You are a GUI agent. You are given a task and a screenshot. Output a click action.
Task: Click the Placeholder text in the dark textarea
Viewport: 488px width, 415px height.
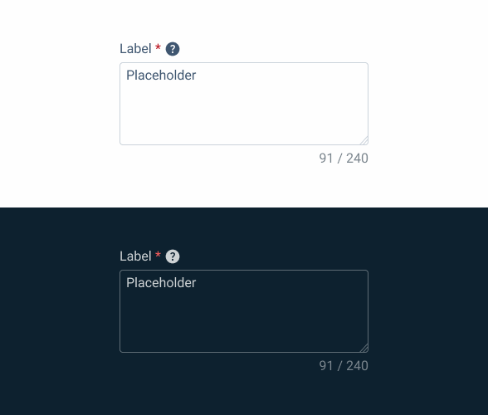(x=161, y=283)
